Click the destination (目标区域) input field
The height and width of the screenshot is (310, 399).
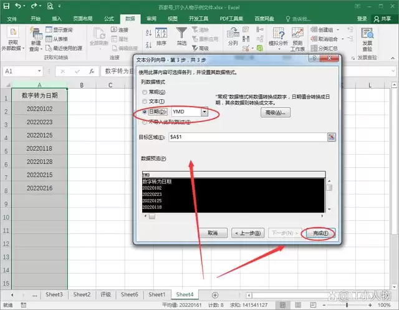248,137
